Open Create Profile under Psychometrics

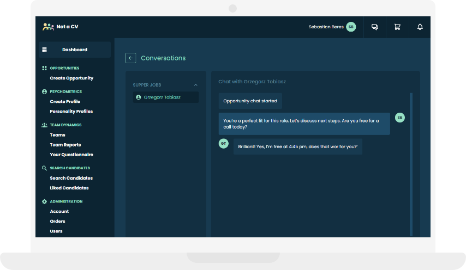65,102
